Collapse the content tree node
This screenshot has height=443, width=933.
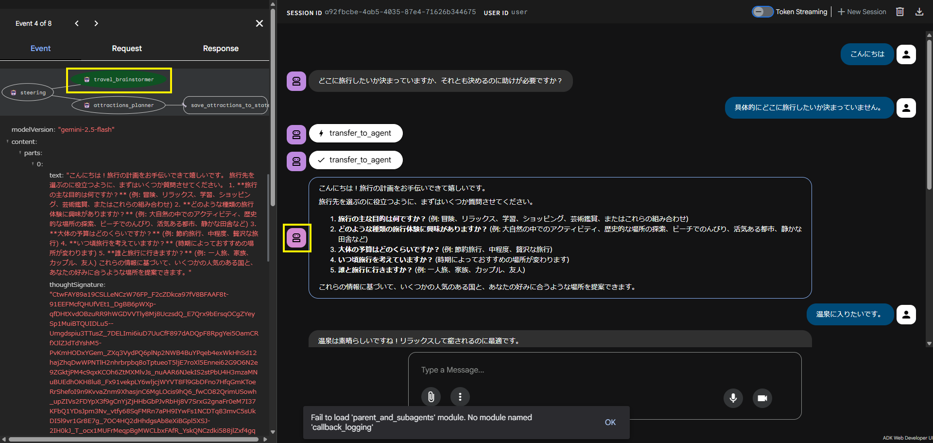point(8,142)
